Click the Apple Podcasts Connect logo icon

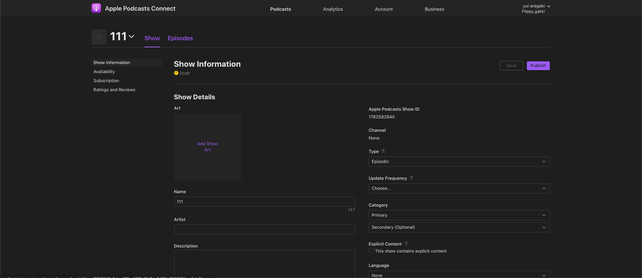coord(96,8)
